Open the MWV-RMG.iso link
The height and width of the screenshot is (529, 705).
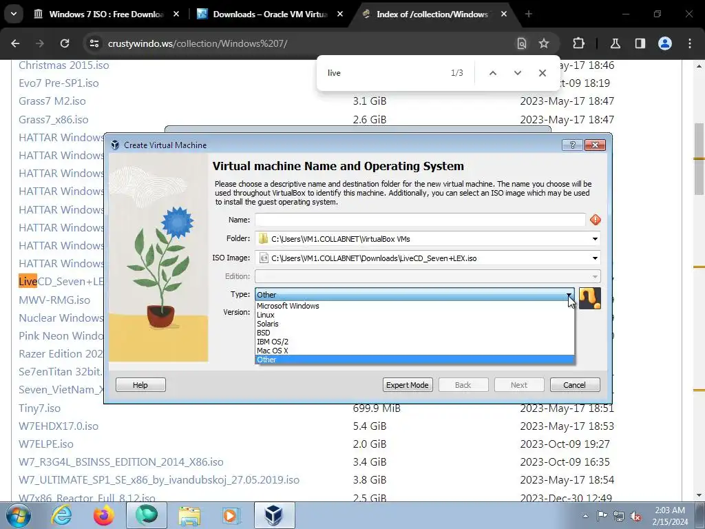click(x=54, y=300)
